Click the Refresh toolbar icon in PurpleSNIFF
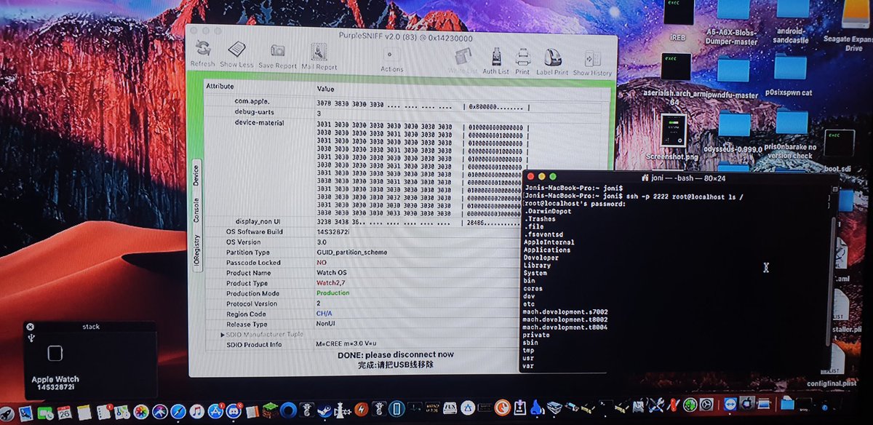Image resolution: width=873 pixels, height=425 pixels. (203, 49)
